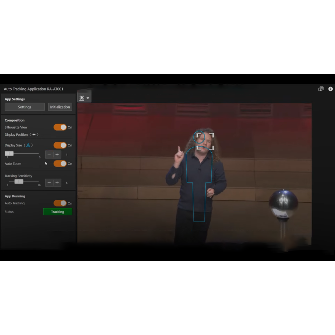Click the Initialization button
Screen dimensions: 335x335
(x=60, y=107)
